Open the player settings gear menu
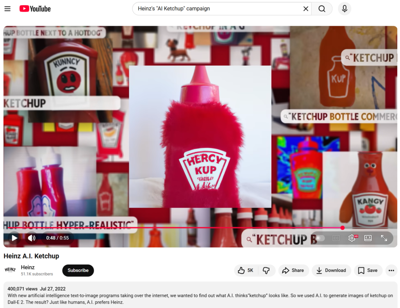Screen dimensions: 400x308 [352, 238]
